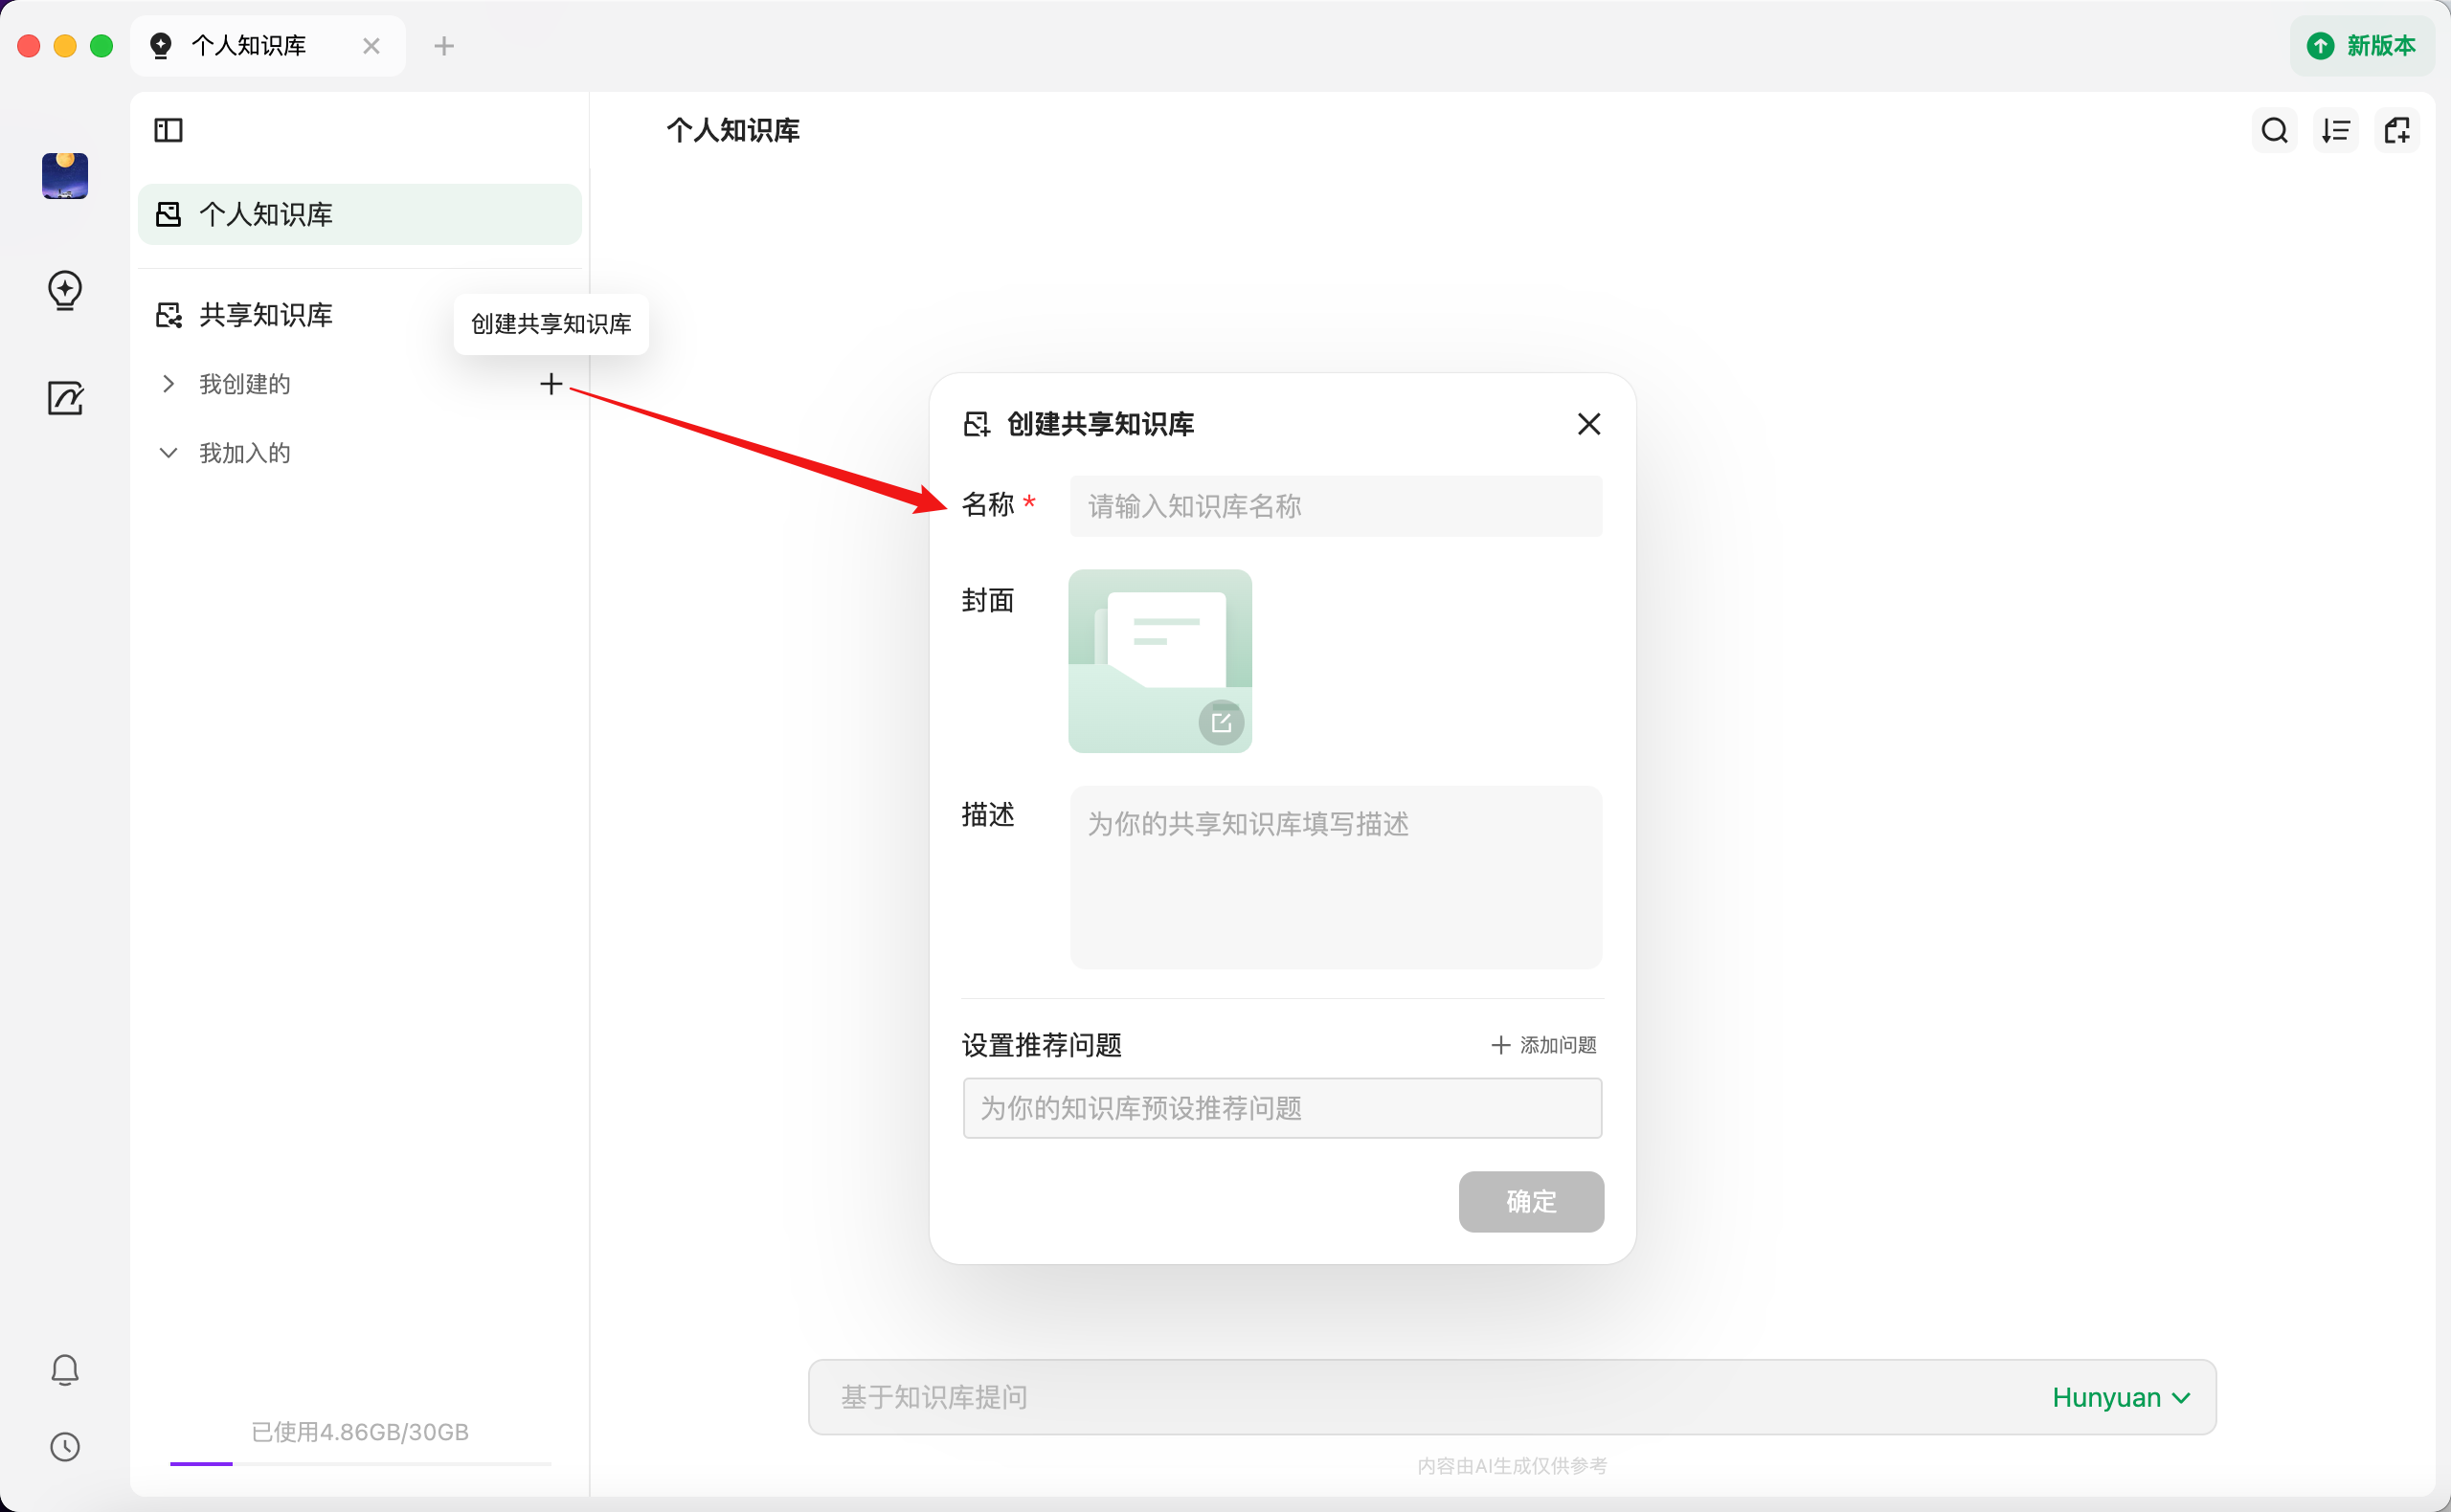Open the AI chat lightbulb icon in sidebar
The image size is (2451, 1512).
pos(65,290)
